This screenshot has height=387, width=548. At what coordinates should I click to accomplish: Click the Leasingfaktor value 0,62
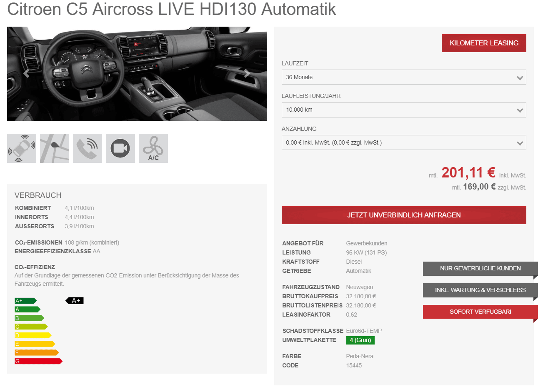pyautogui.click(x=351, y=315)
